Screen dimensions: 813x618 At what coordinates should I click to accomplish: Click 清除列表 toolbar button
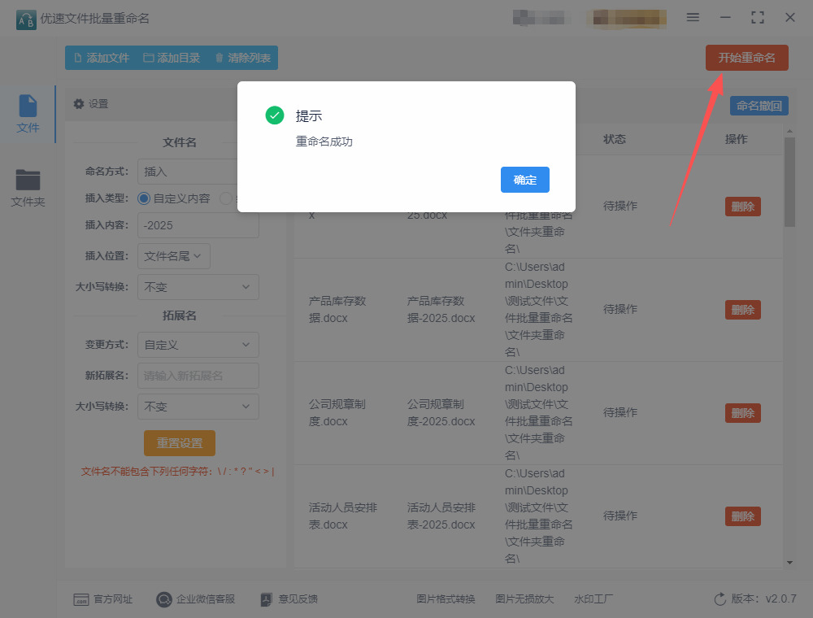click(242, 58)
